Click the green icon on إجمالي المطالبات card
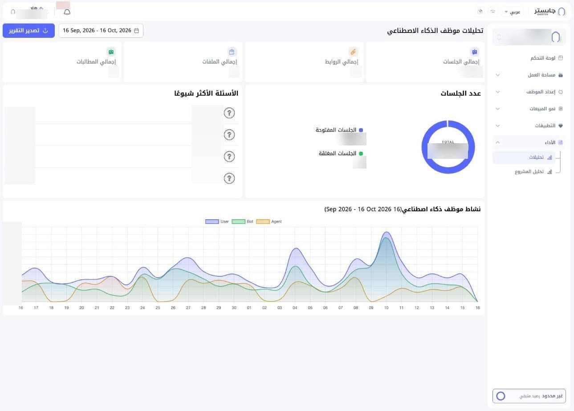The width and height of the screenshot is (574, 411). pyautogui.click(x=111, y=52)
